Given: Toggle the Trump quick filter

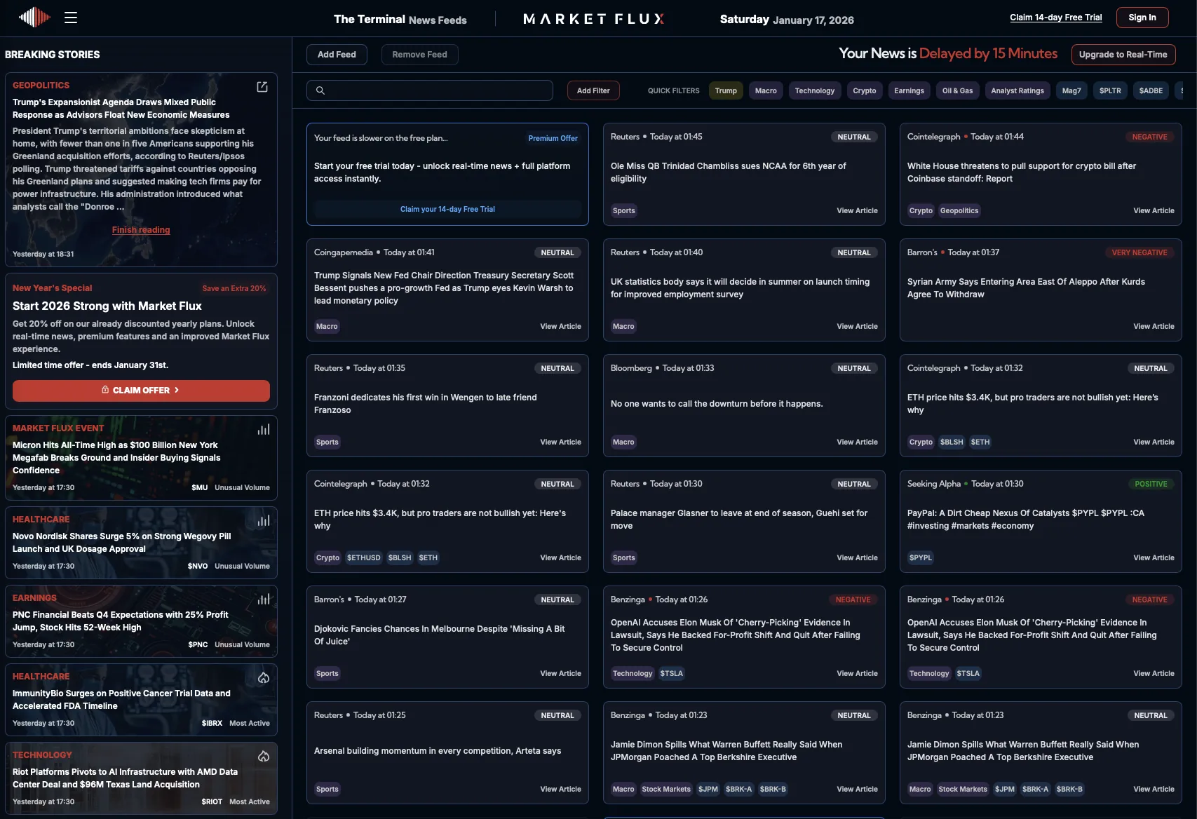Looking at the screenshot, I should [726, 90].
